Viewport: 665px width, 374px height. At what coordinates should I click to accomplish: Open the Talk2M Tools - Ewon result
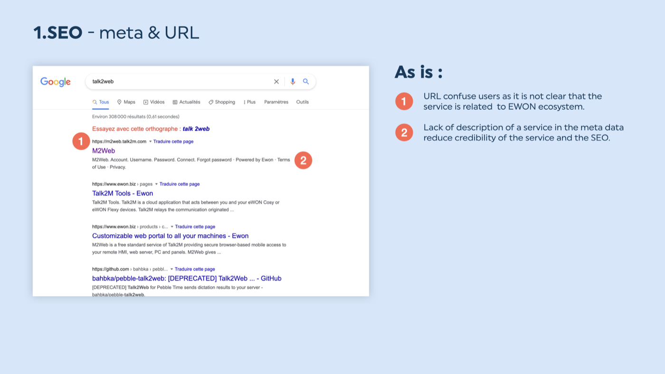coord(123,193)
